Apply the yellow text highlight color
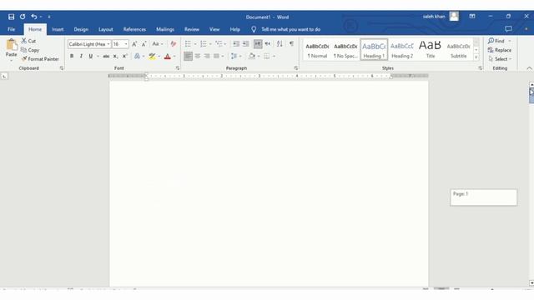The width and height of the screenshot is (534, 300). click(152, 57)
